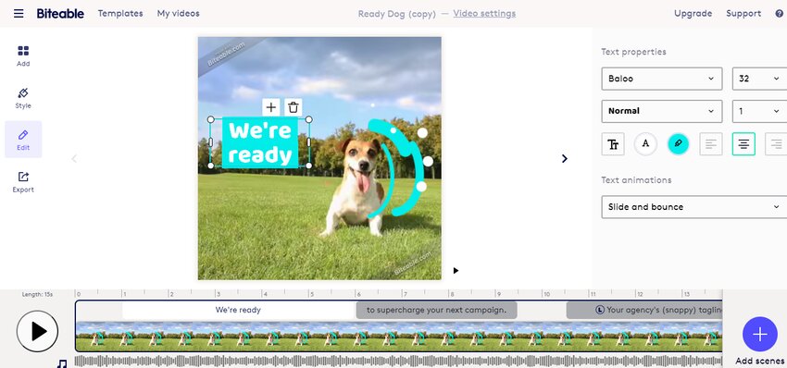
Task: Click the text size Tt icon
Action: click(613, 144)
